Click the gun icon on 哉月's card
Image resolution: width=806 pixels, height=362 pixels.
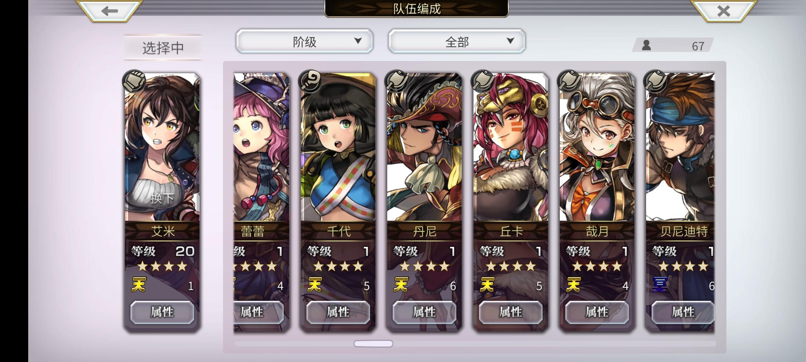point(569,81)
